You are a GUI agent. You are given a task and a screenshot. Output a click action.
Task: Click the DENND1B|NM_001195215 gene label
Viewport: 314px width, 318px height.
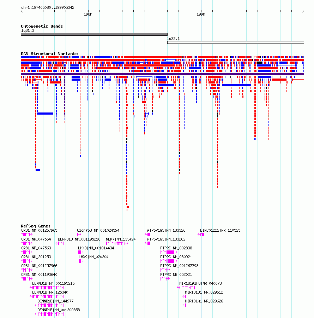pyautogui.click(x=53, y=283)
